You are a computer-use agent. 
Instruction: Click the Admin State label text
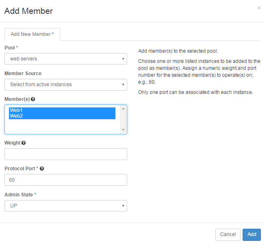(x=19, y=195)
